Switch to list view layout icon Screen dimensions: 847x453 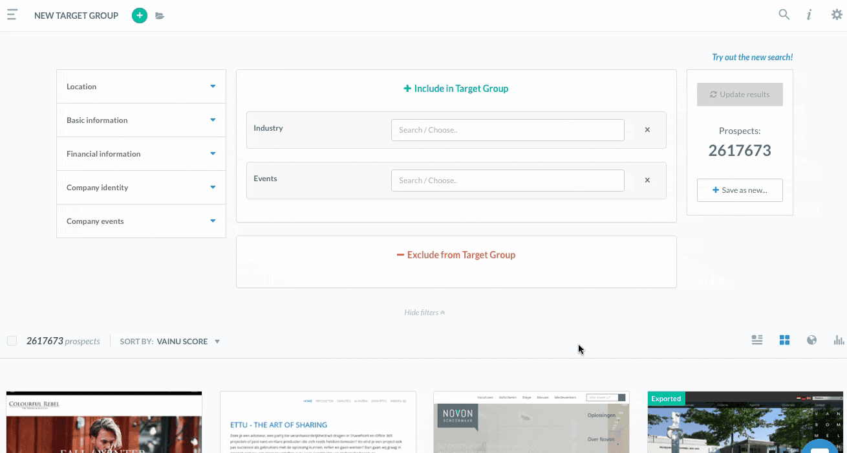pos(757,340)
